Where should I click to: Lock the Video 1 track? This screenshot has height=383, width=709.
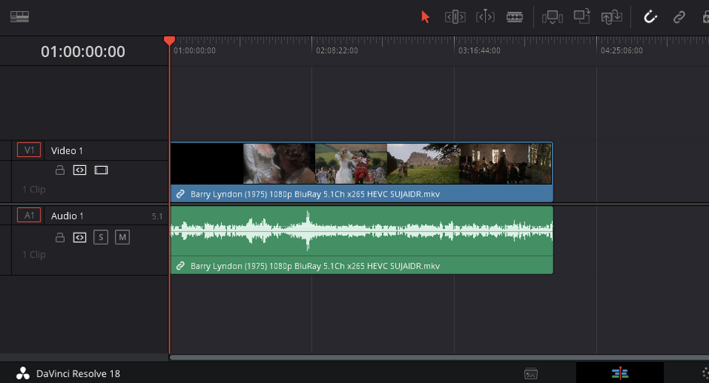[59, 170]
